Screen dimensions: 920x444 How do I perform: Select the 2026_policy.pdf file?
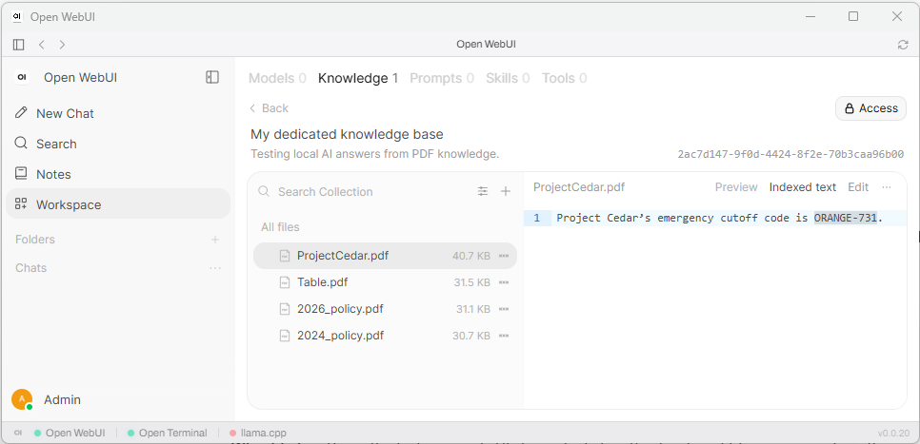point(385,309)
